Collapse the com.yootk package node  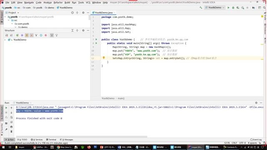[12, 24]
